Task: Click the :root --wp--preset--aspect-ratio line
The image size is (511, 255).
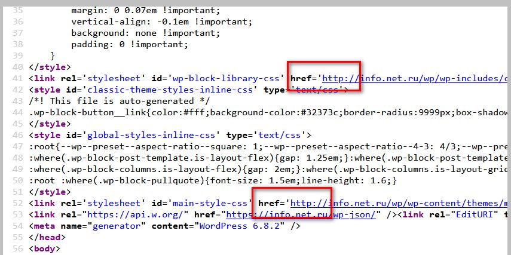Action: point(270,146)
